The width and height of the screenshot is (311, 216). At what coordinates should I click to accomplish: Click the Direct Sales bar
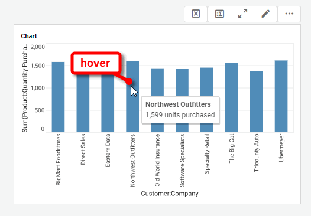83,103
